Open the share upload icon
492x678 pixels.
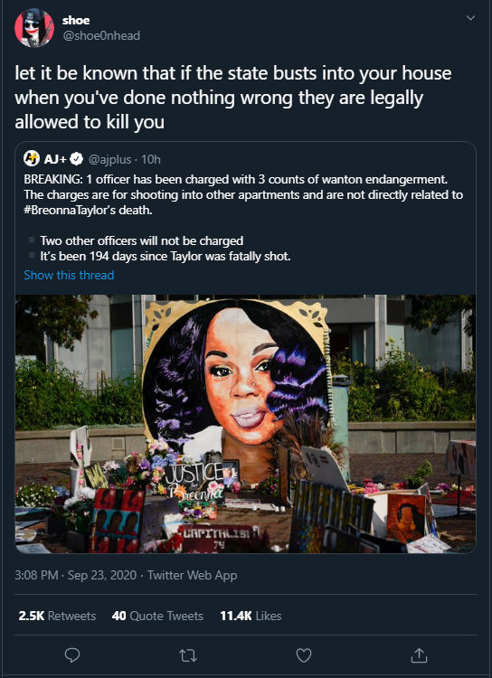pos(419,655)
